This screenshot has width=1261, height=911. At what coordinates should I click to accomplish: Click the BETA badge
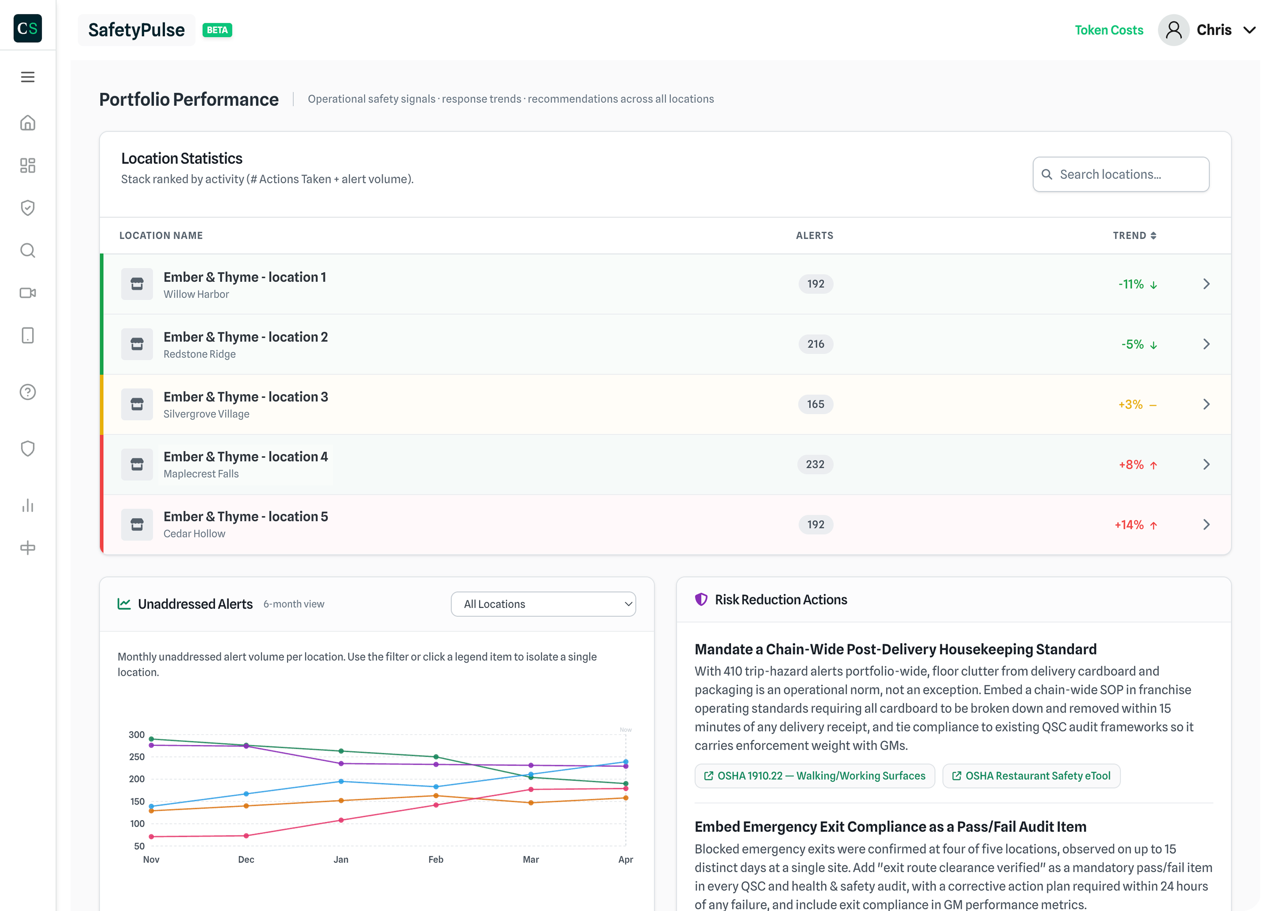[217, 30]
